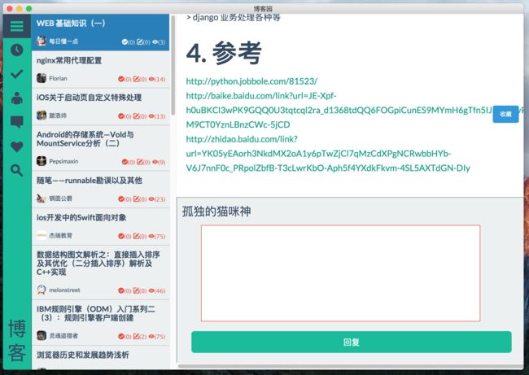Click the author name melonstreet

pos(64,290)
